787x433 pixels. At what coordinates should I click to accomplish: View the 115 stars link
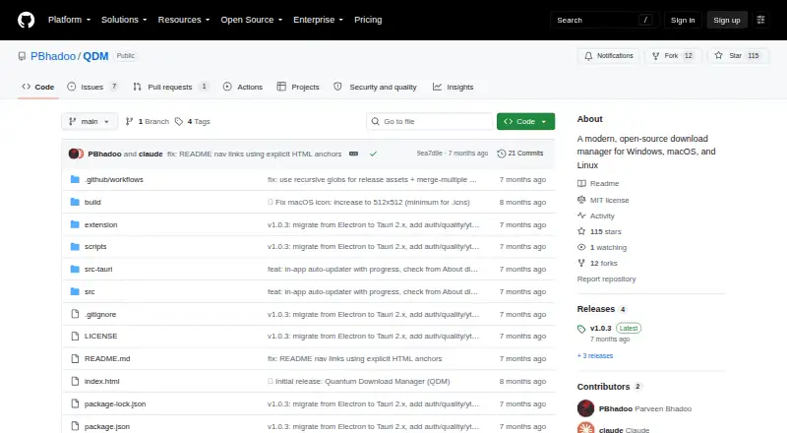599,231
